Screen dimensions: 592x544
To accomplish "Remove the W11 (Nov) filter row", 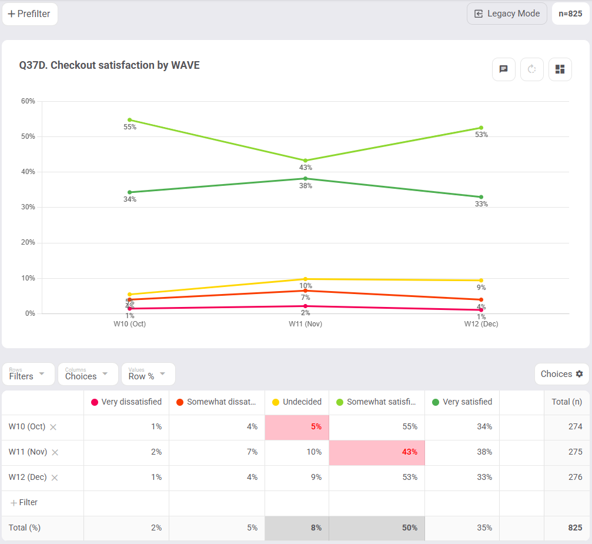I will point(55,452).
